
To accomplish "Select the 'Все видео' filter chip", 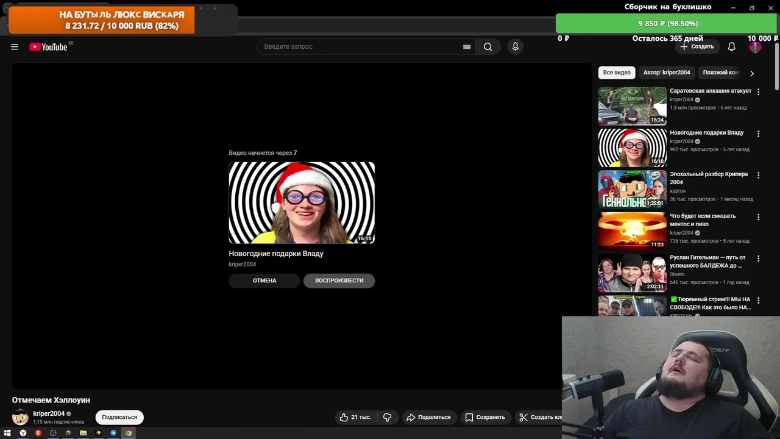I will click(x=617, y=73).
